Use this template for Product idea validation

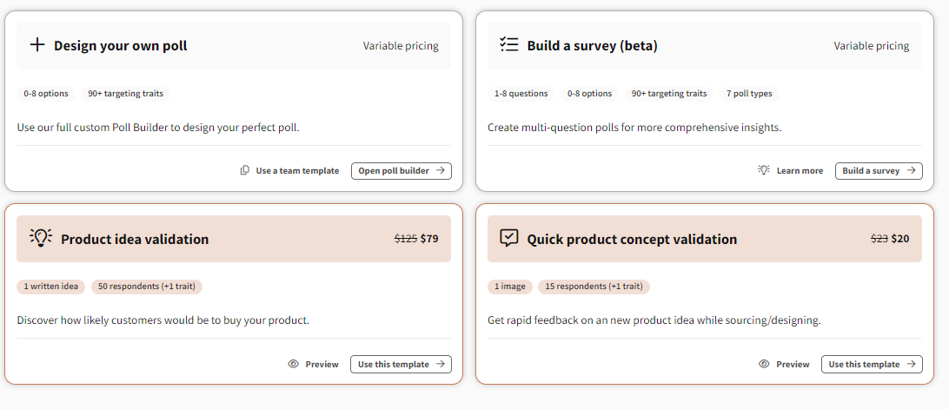[x=401, y=364]
